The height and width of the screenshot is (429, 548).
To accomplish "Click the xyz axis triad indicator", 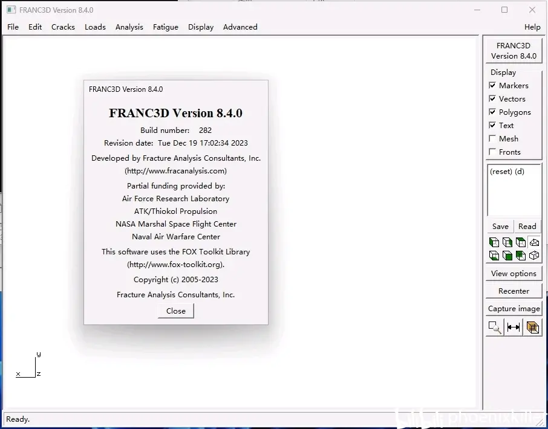I will [x=28, y=365].
